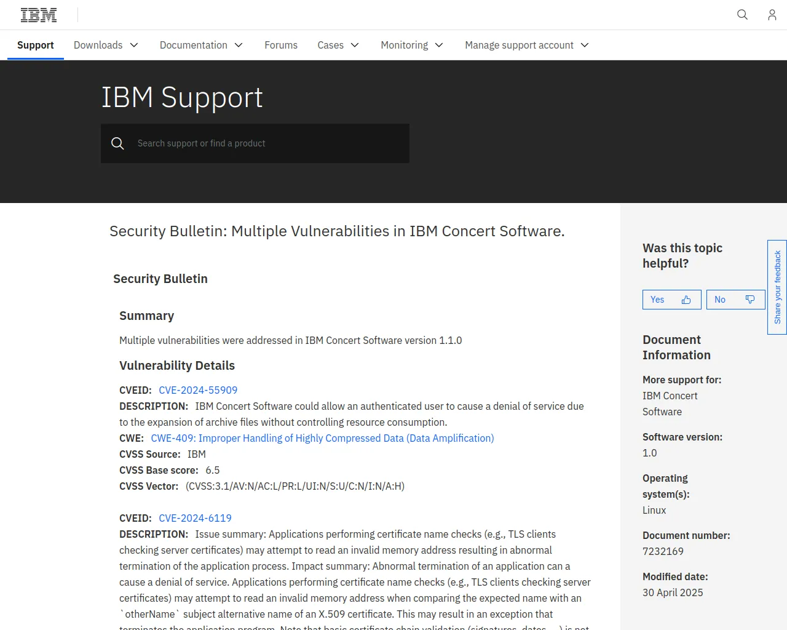Image resolution: width=787 pixels, height=630 pixels.
Task: Click document number 7232169
Action: tap(663, 551)
